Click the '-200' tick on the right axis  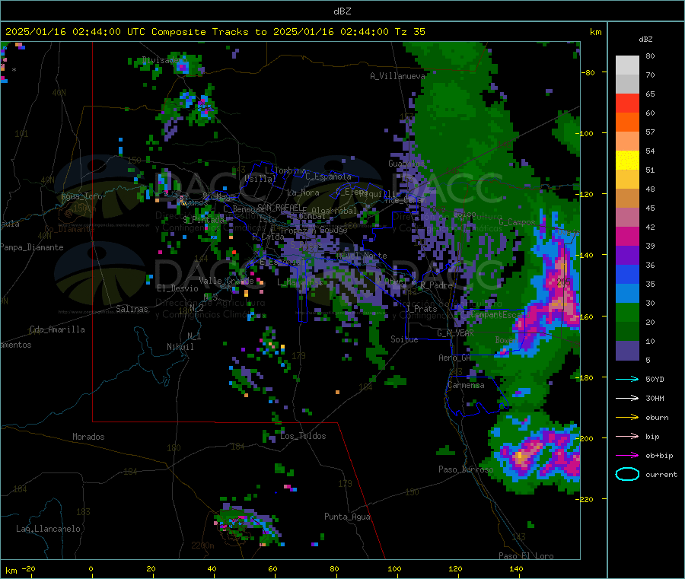pos(586,438)
